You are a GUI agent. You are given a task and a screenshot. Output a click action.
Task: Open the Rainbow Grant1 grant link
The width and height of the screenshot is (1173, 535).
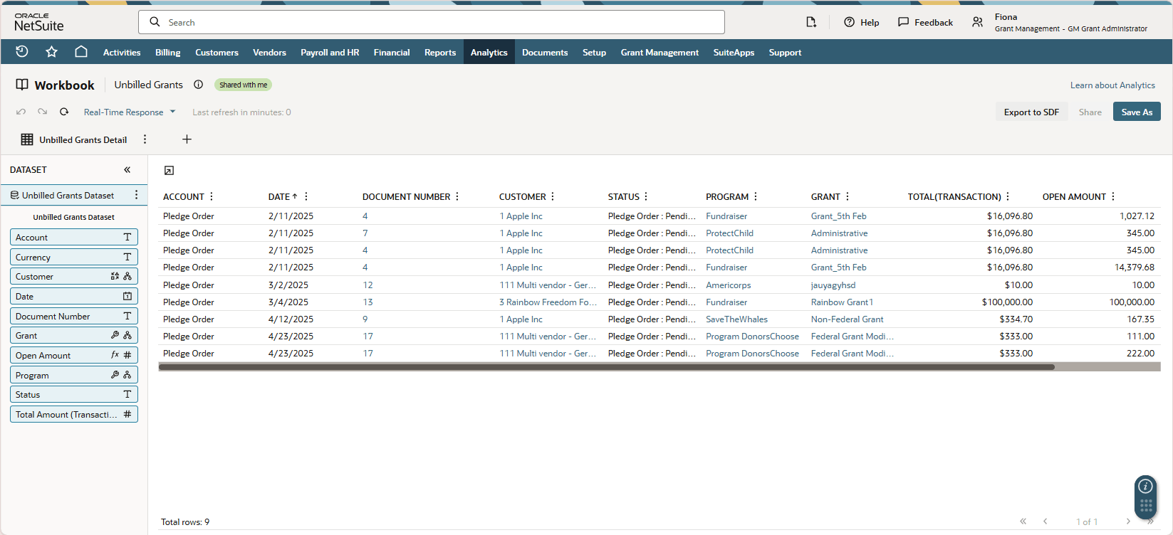842,302
